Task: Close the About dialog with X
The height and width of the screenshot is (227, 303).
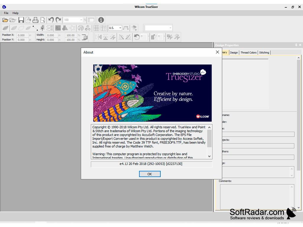Action: 217,52
